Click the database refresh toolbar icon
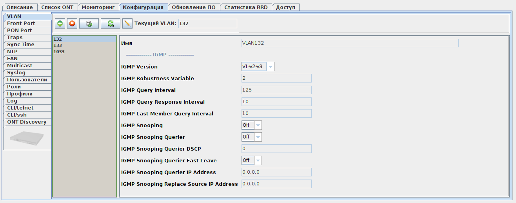Screen dimensions: 516x203 [x=89, y=23]
